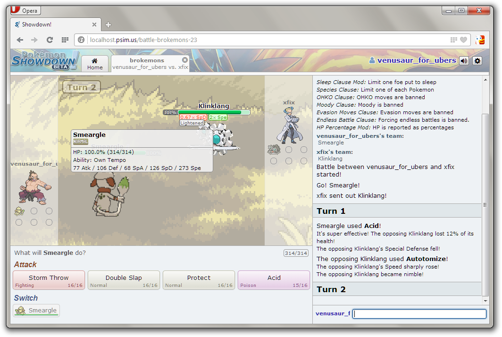This screenshot has height=337, width=502.
Task: Reload the current page
Action: pyautogui.click(x=50, y=40)
